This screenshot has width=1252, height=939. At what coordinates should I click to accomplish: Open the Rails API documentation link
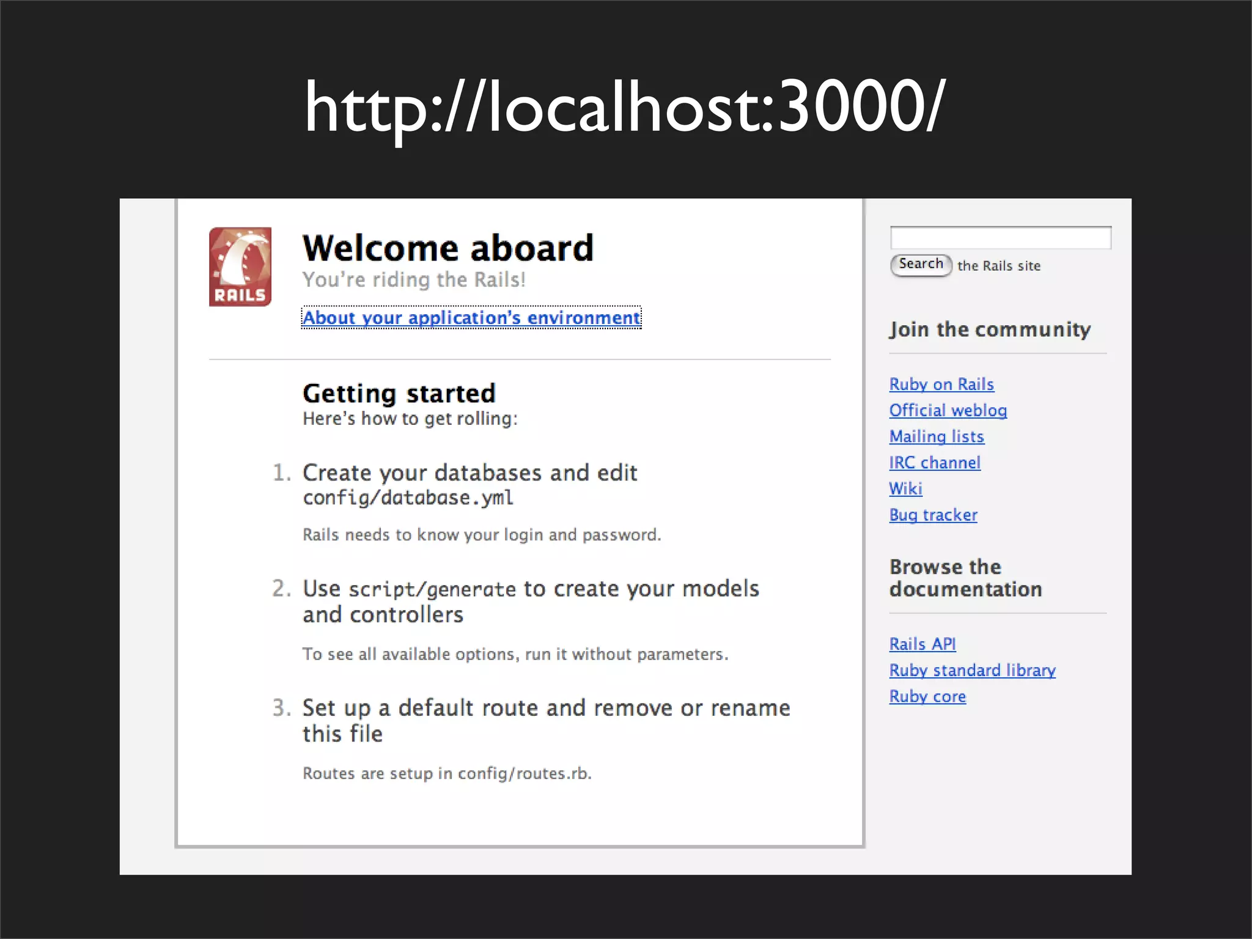tap(922, 644)
